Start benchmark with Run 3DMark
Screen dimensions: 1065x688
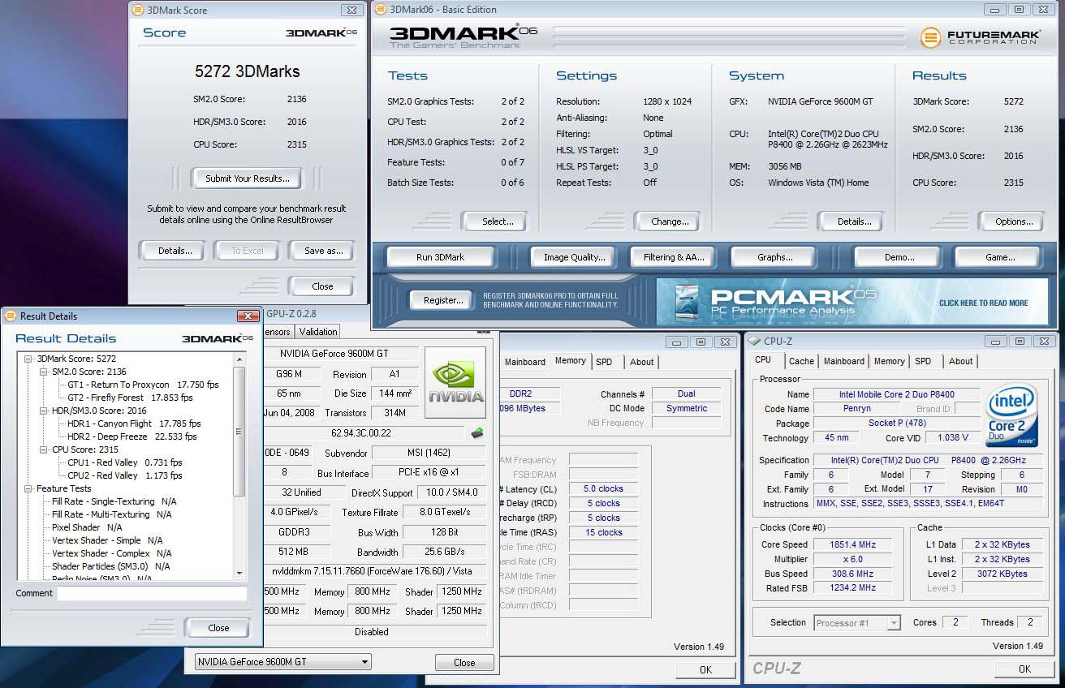pyautogui.click(x=440, y=257)
